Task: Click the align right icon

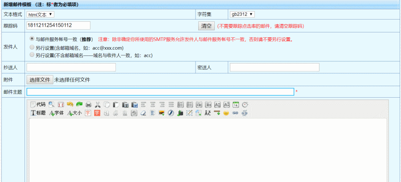Action: [162, 104]
